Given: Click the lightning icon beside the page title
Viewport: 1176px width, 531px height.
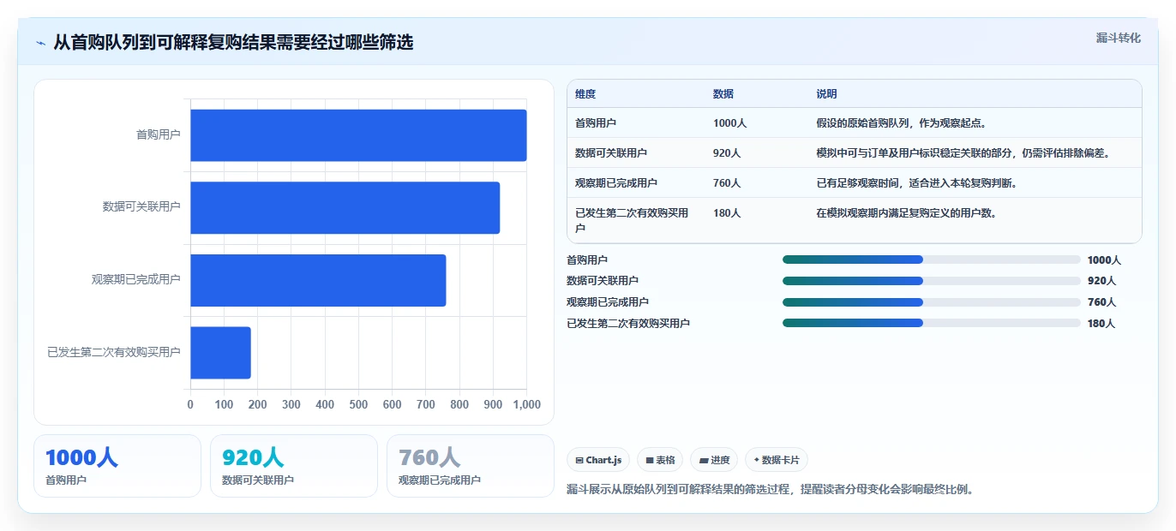Looking at the screenshot, I should 40,43.
